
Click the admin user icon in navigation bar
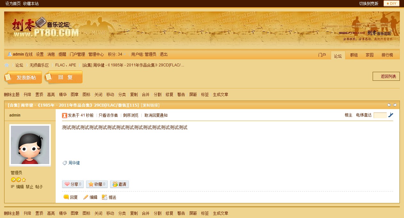(10, 54)
